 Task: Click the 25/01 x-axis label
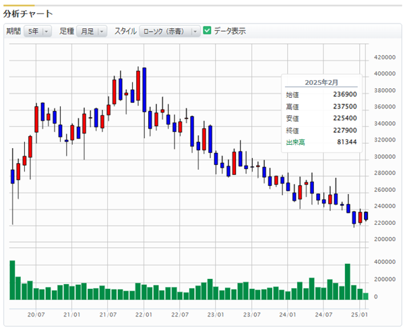[359, 315]
